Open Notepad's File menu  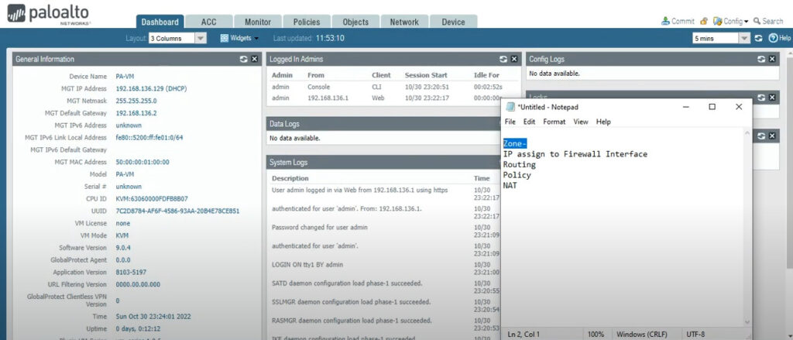coord(510,122)
